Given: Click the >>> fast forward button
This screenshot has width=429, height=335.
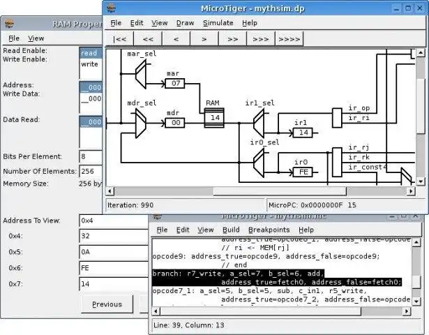Looking at the screenshot, I should coord(261,39).
